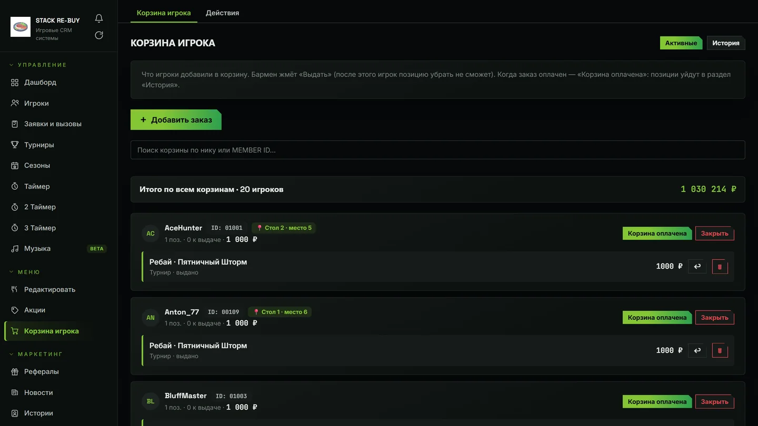Screen dimensions: 758x426
Task: Click the STACK RE-BUY logo image
Action: pos(21,27)
